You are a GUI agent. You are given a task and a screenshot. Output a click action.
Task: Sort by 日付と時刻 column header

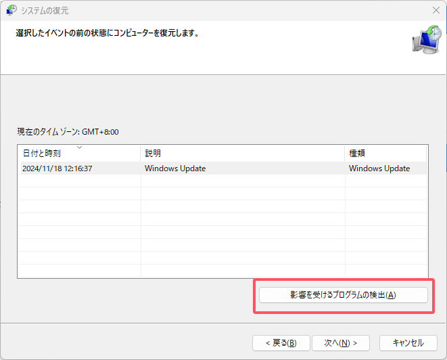[79, 154]
